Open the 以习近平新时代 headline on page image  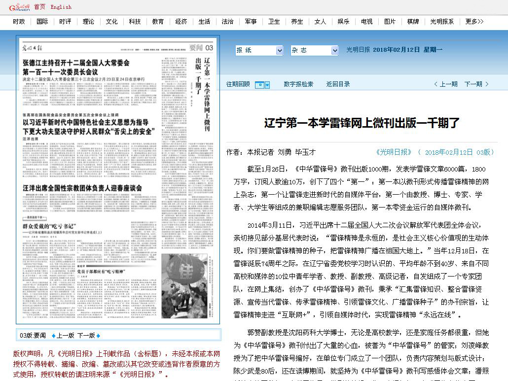pos(88,127)
